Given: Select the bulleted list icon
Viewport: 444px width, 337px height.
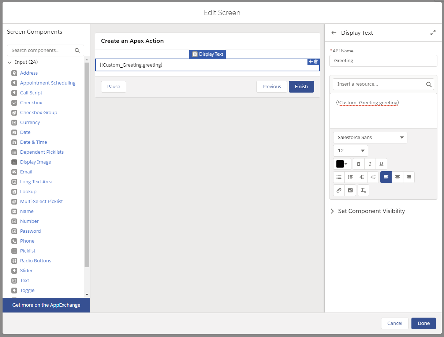Looking at the screenshot, I should (339, 177).
